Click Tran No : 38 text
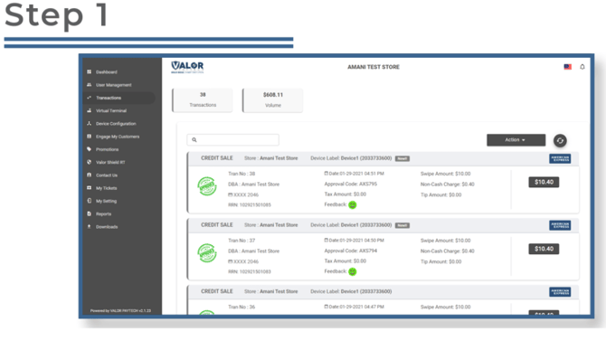The height and width of the screenshot is (341, 606). [x=241, y=174]
